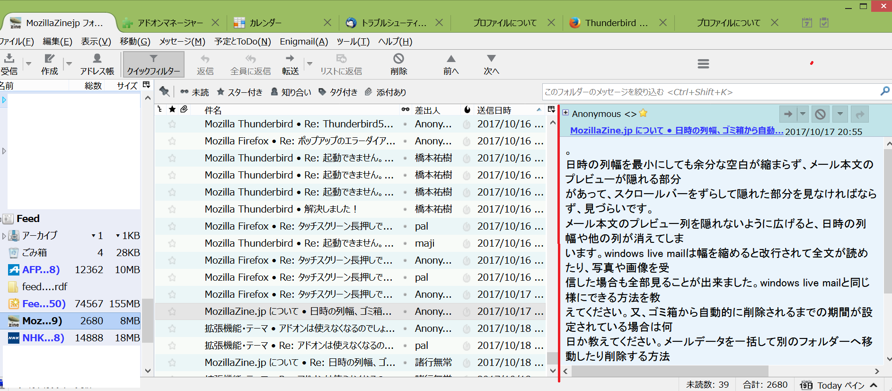This screenshot has height=391, width=892.
Task: Star the MozillaZine.jp について 日時の列幅、ゴミ箱 message
Action: (172, 311)
